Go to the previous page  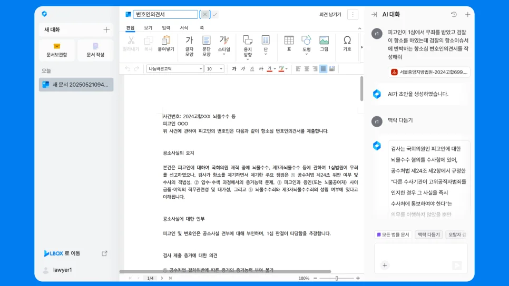[x=139, y=278]
